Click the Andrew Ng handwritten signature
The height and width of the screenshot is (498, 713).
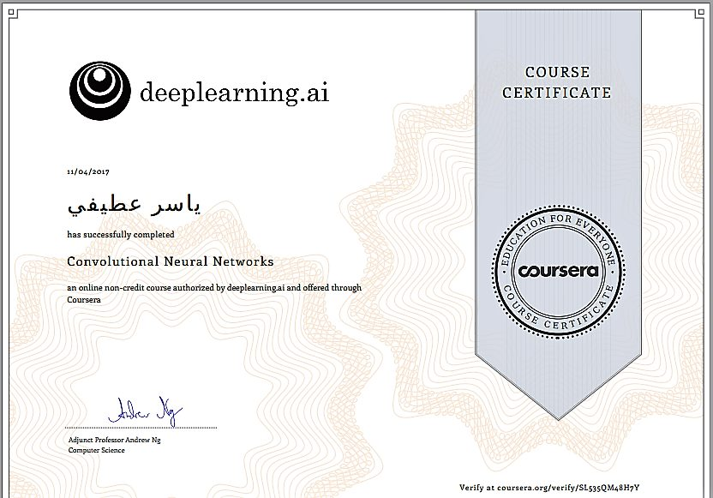(145, 411)
